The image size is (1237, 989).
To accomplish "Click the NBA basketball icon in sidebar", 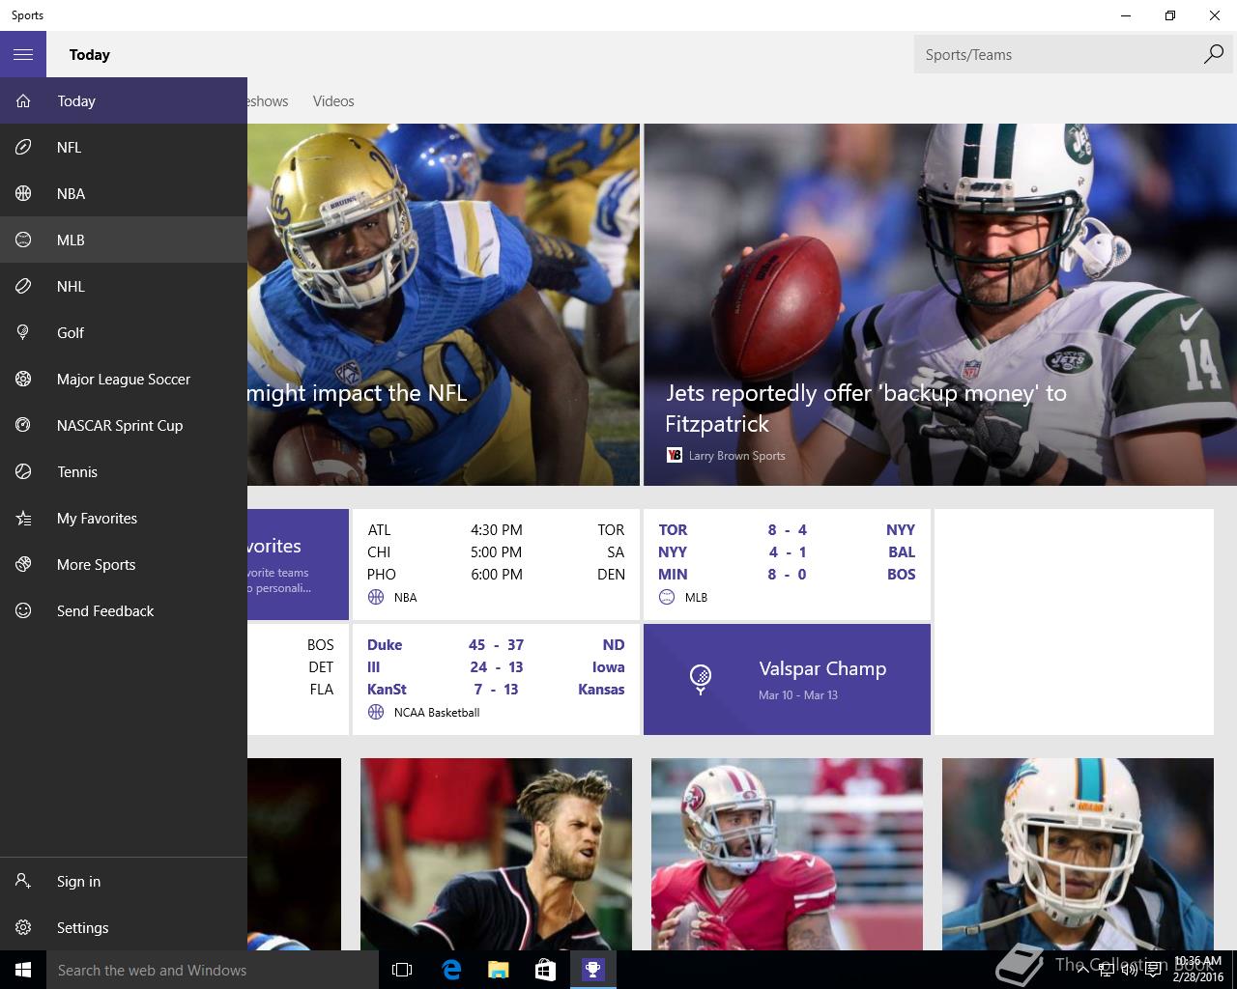I will pyautogui.click(x=23, y=193).
